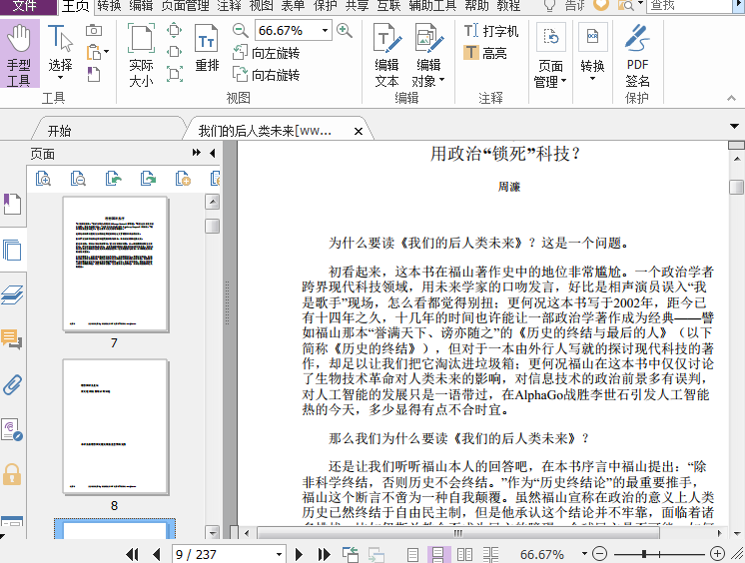Open the Page Management (页面管理) ribbon tab
This screenshot has width=745, height=563.
point(185,6)
